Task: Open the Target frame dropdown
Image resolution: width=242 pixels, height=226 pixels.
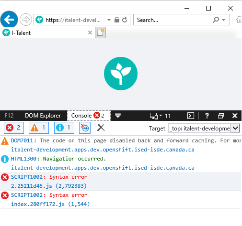Action: (x=235, y=128)
